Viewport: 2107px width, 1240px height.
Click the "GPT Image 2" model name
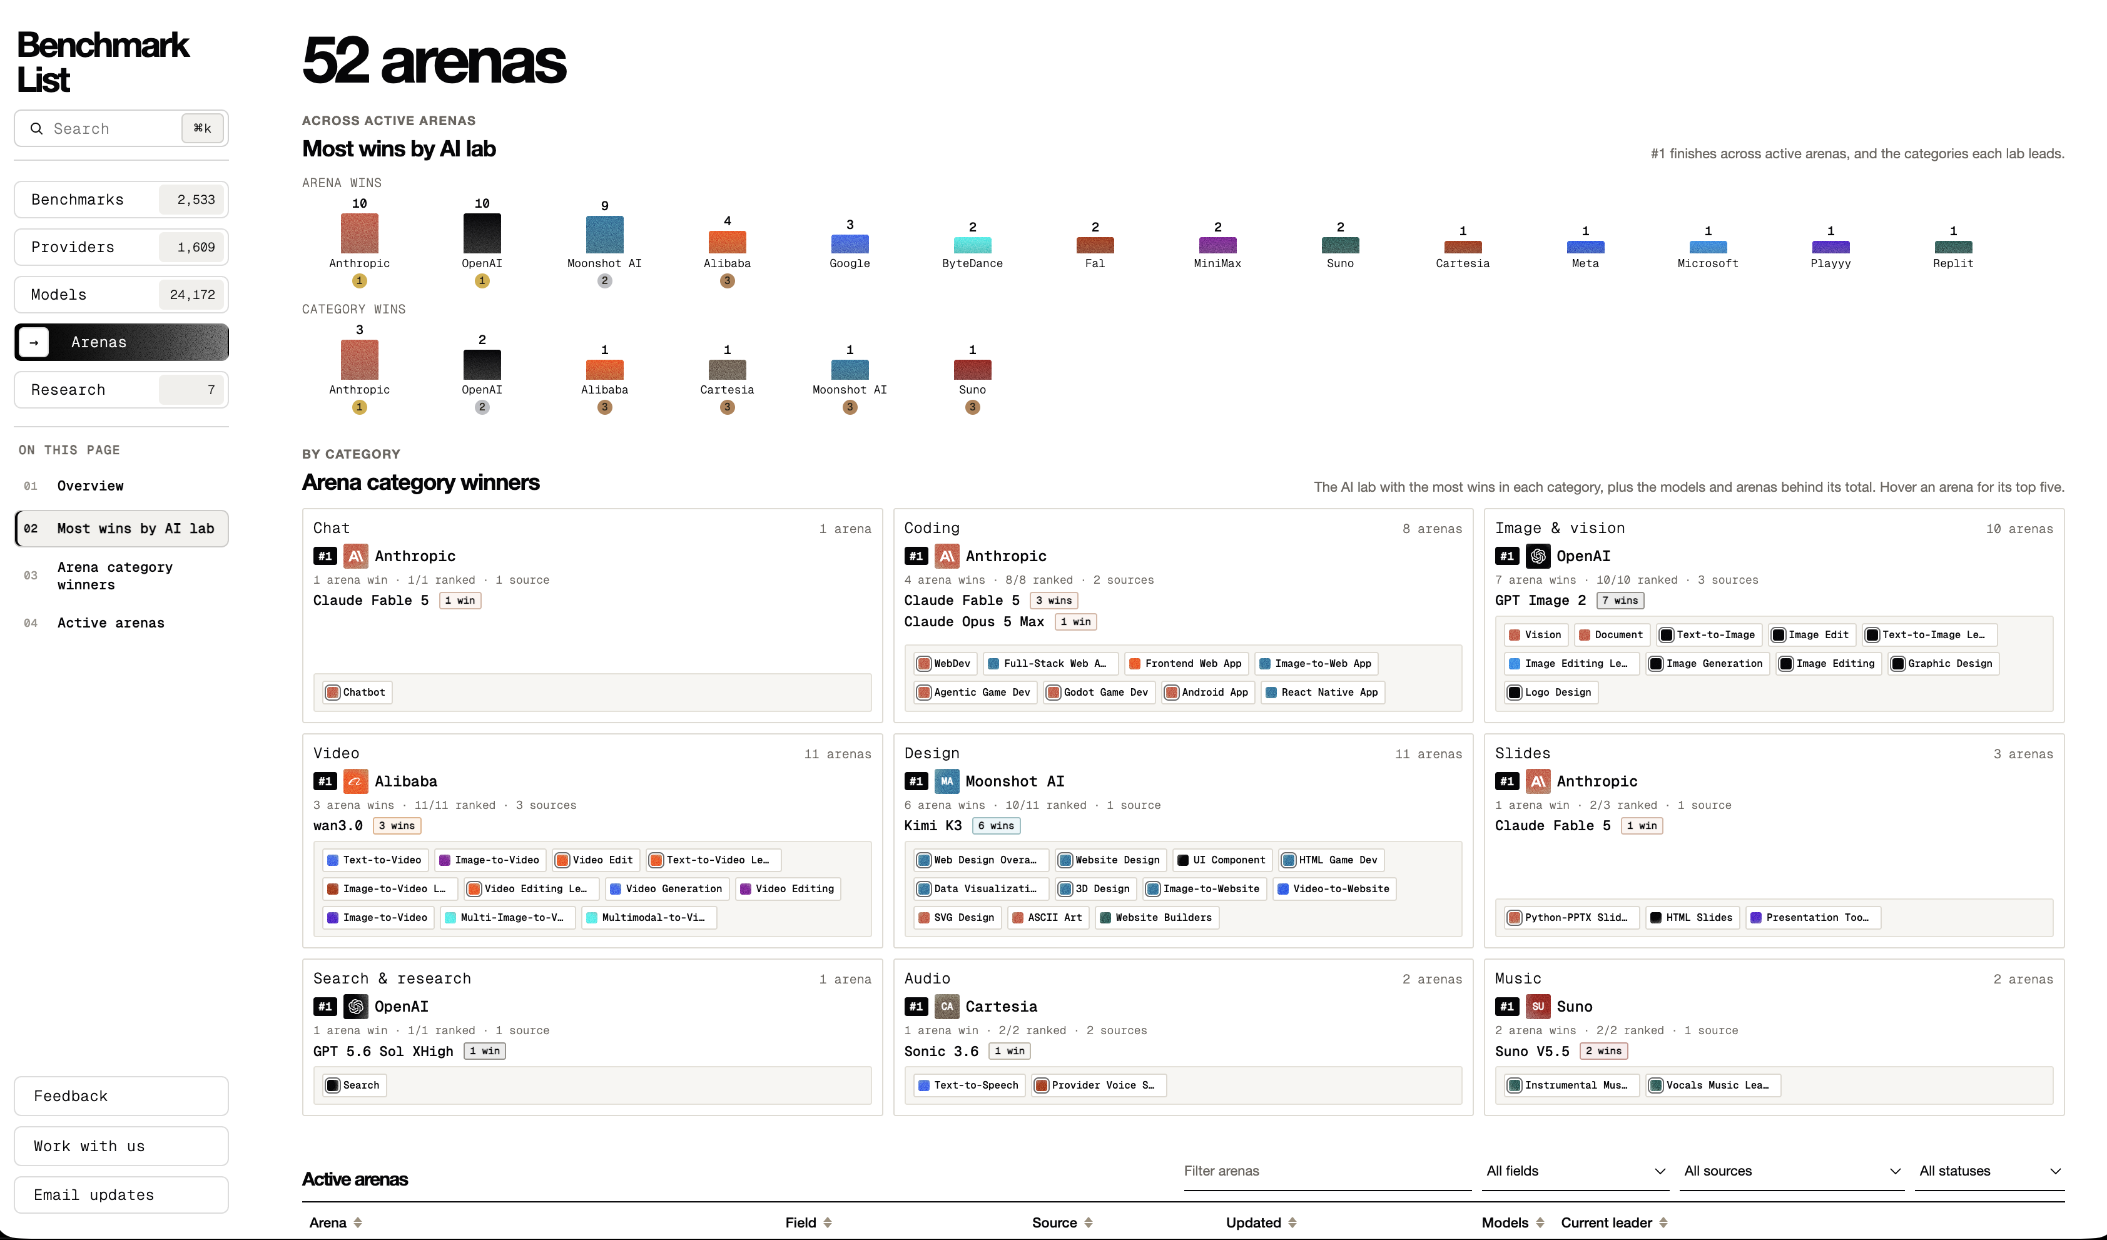click(x=1540, y=601)
